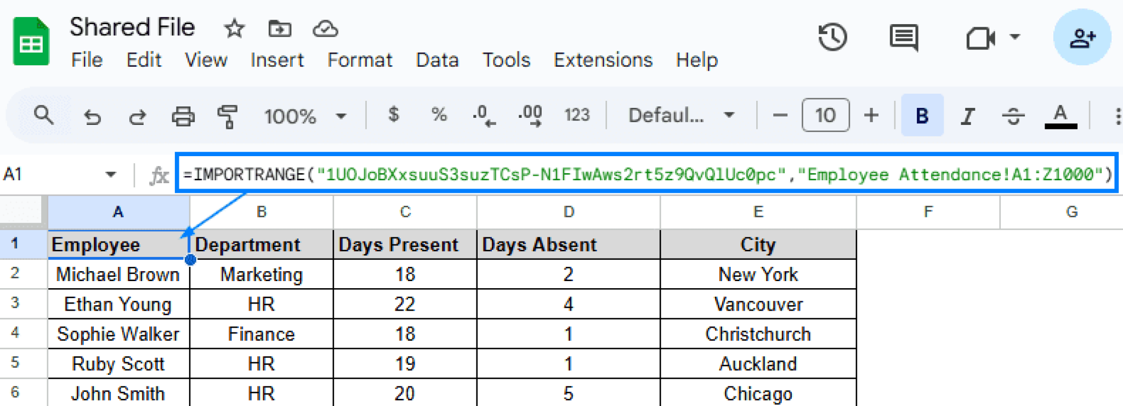The height and width of the screenshot is (406, 1123).
Task: Toggle italic formatting
Action: click(x=967, y=115)
